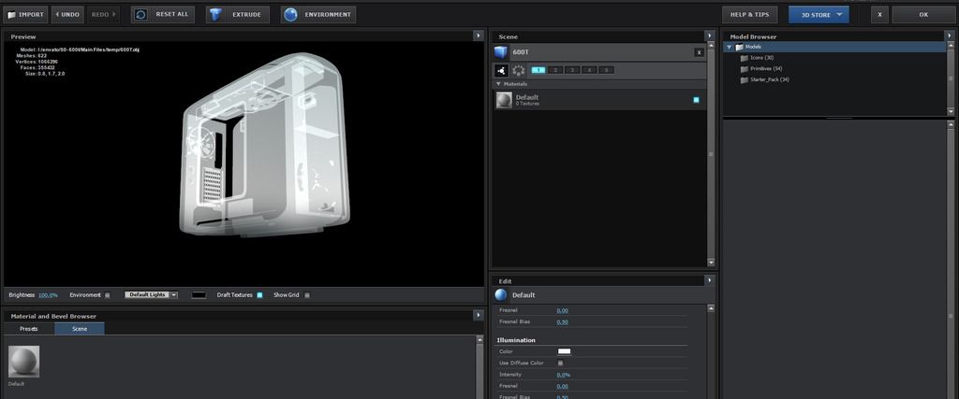
Task: Collapse the Models tree folder
Action: (730, 47)
